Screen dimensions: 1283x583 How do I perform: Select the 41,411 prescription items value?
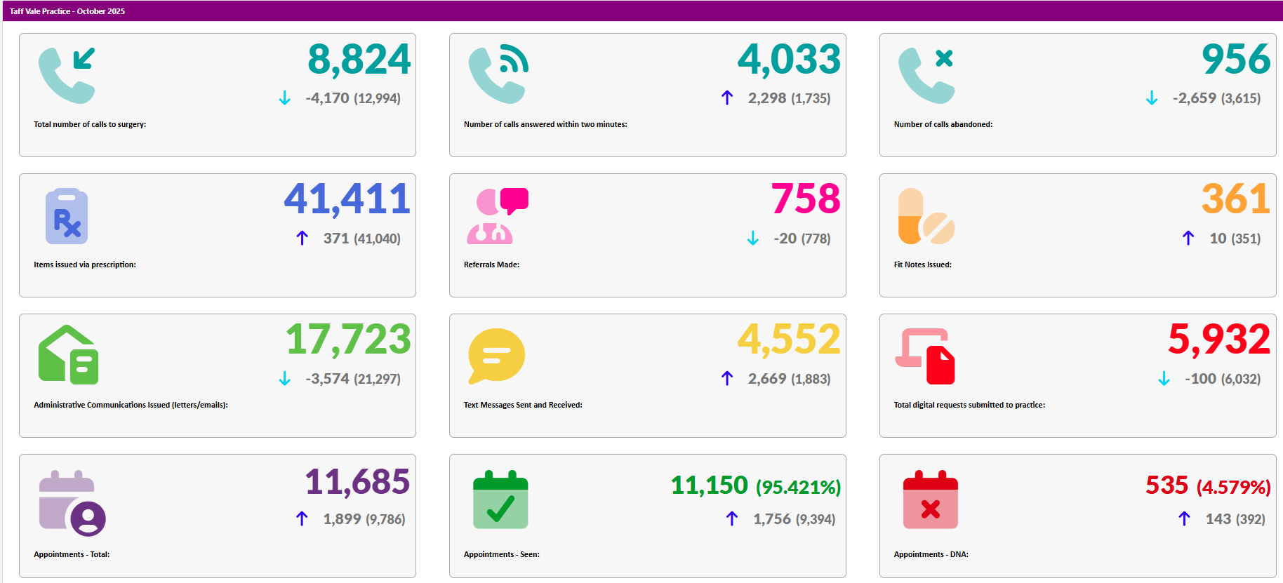point(347,199)
